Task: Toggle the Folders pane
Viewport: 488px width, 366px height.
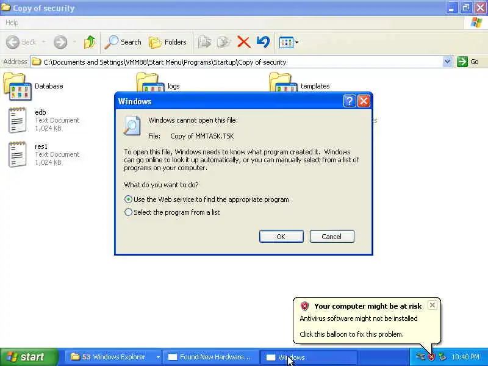Action: pos(168,42)
